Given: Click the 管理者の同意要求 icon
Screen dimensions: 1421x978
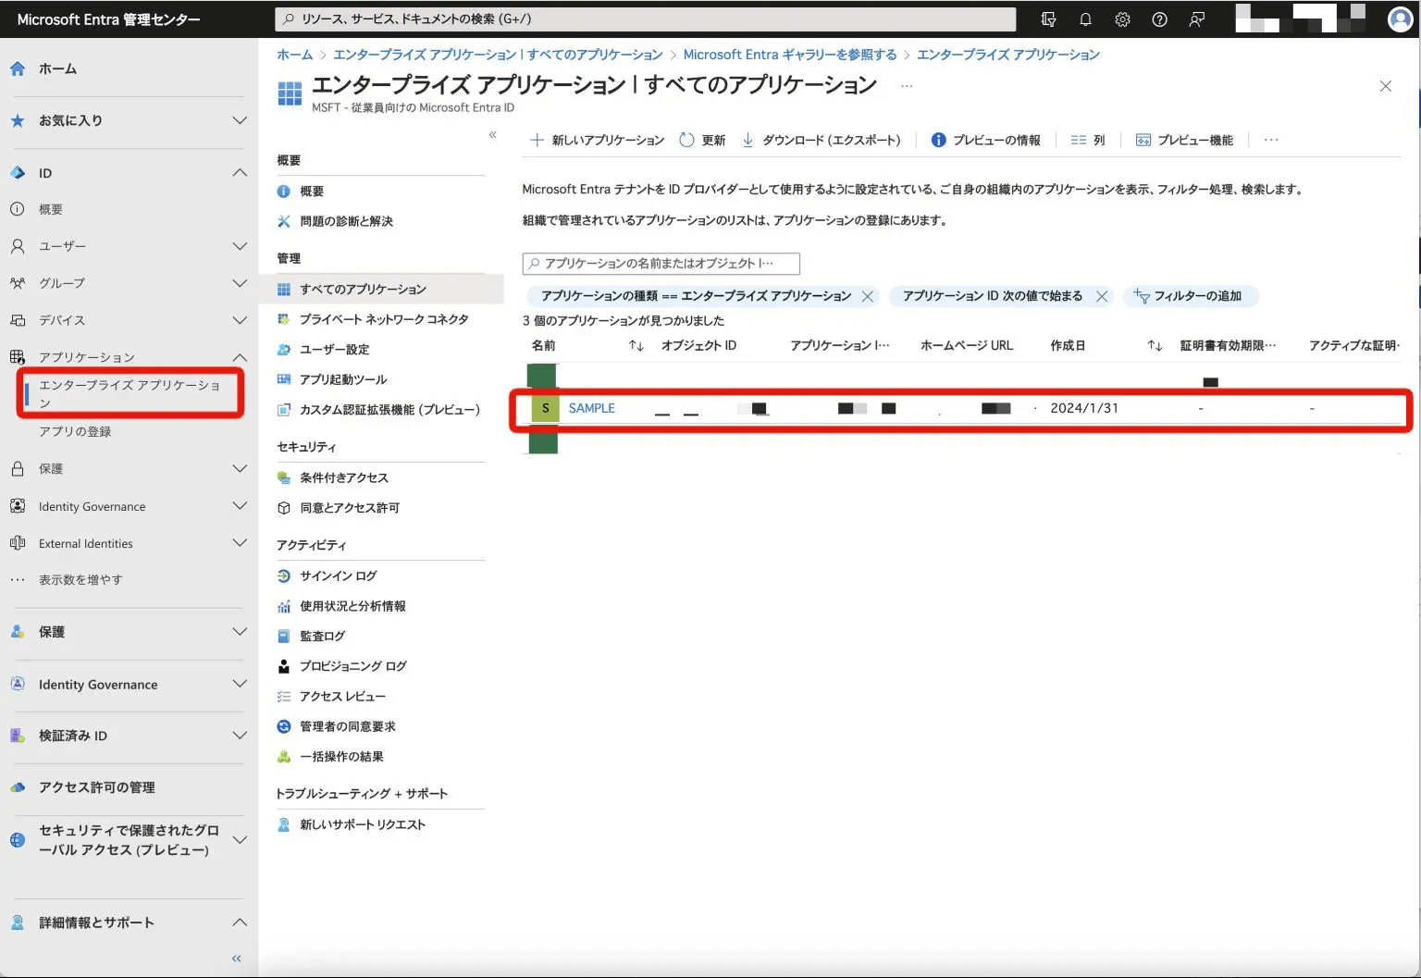Looking at the screenshot, I should pyautogui.click(x=284, y=726).
